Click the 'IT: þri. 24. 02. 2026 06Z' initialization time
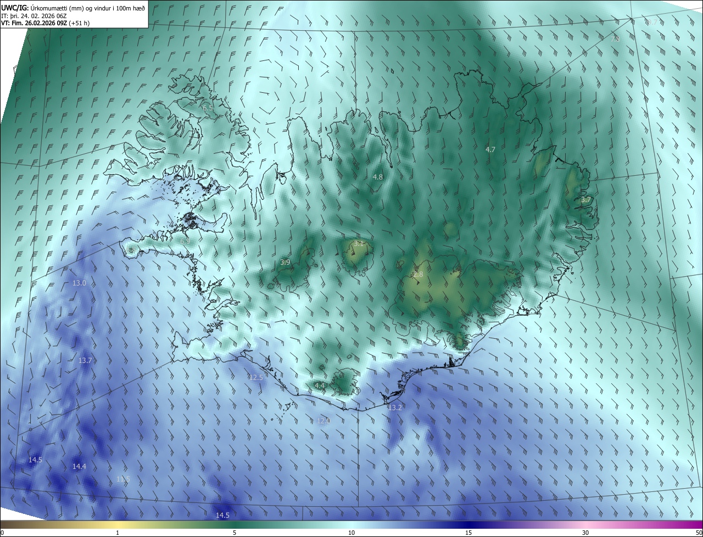The height and width of the screenshot is (537, 703). click(x=34, y=15)
